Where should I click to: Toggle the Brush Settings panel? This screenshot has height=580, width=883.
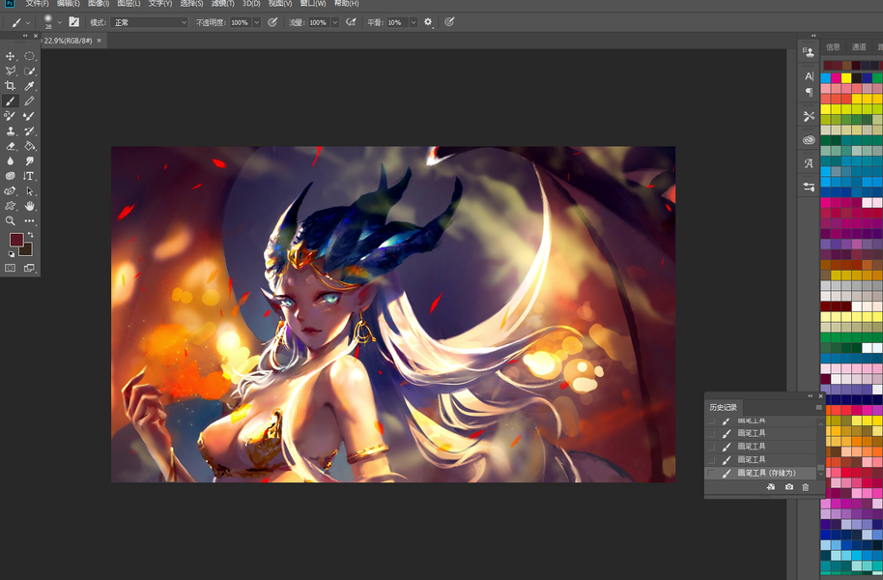pos(73,22)
